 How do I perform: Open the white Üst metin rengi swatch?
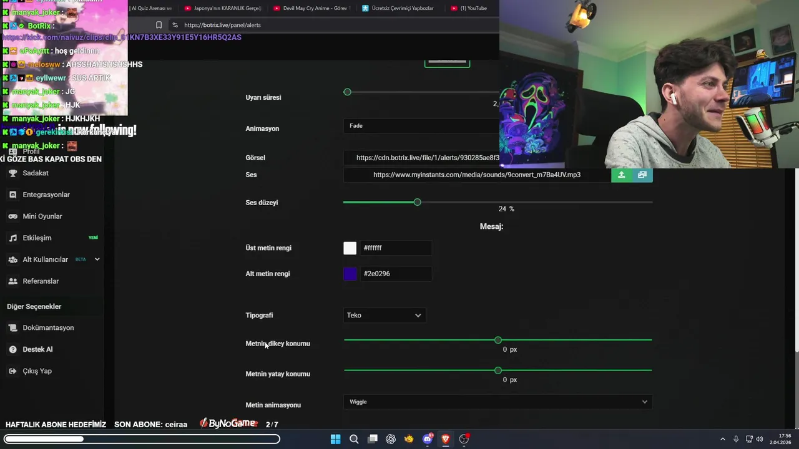pyautogui.click(x=350, y=248)
